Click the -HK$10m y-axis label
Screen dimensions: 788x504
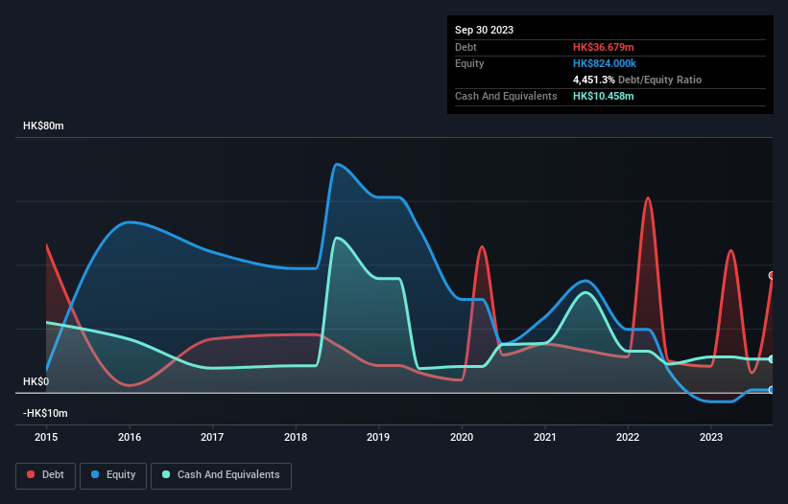point(45,413)
